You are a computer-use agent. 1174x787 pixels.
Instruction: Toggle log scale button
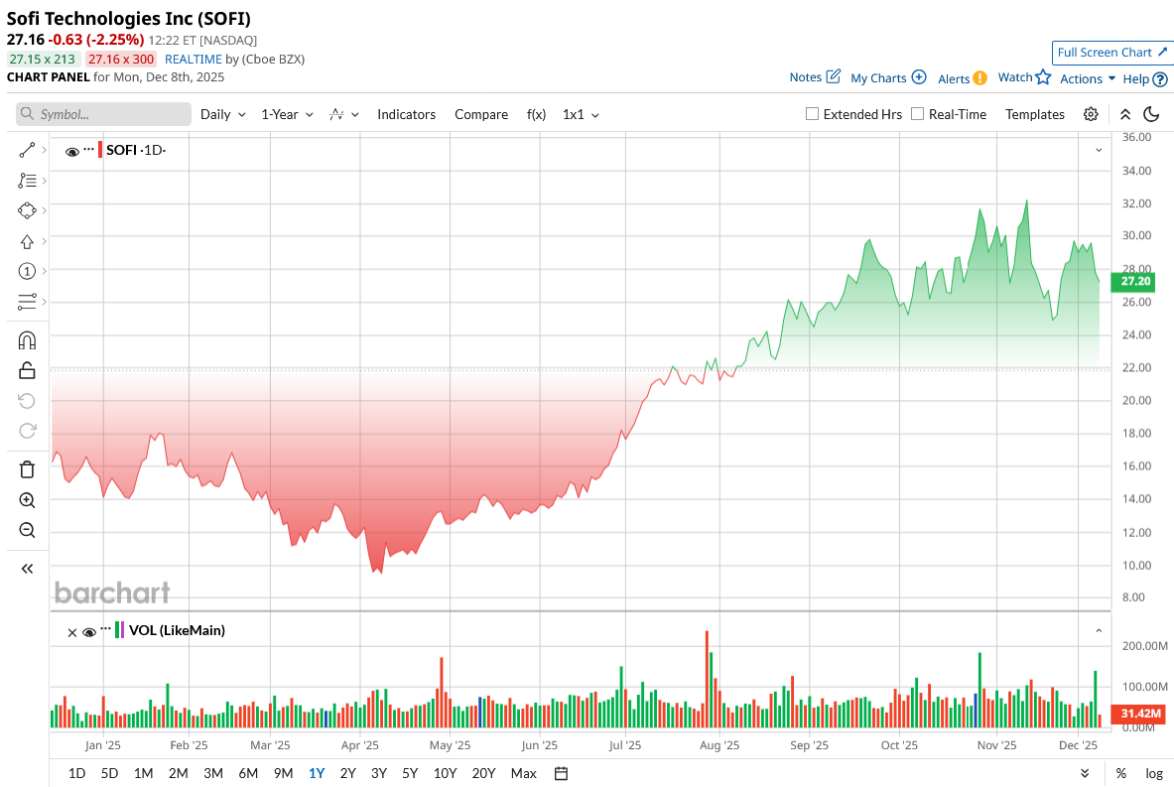pyautogui.click(x=1154, y=773)
